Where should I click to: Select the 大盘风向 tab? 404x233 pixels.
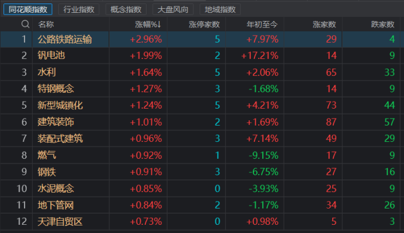pos(173,9)
